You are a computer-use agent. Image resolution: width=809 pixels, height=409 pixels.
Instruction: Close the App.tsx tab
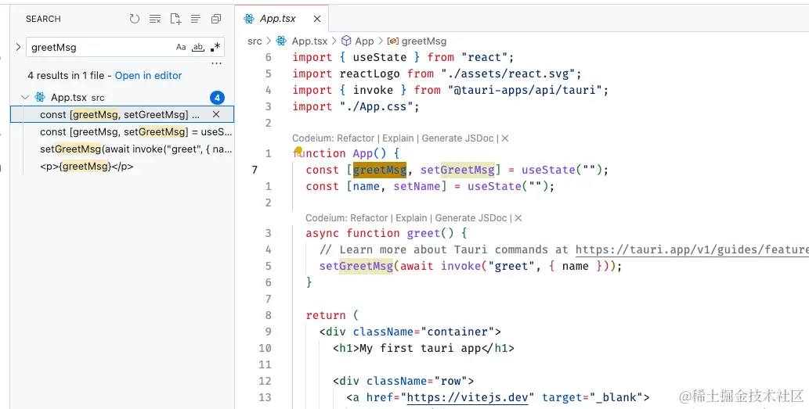[x=317, y=19]
